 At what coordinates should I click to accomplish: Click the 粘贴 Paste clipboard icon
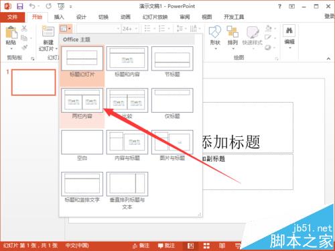11,32
